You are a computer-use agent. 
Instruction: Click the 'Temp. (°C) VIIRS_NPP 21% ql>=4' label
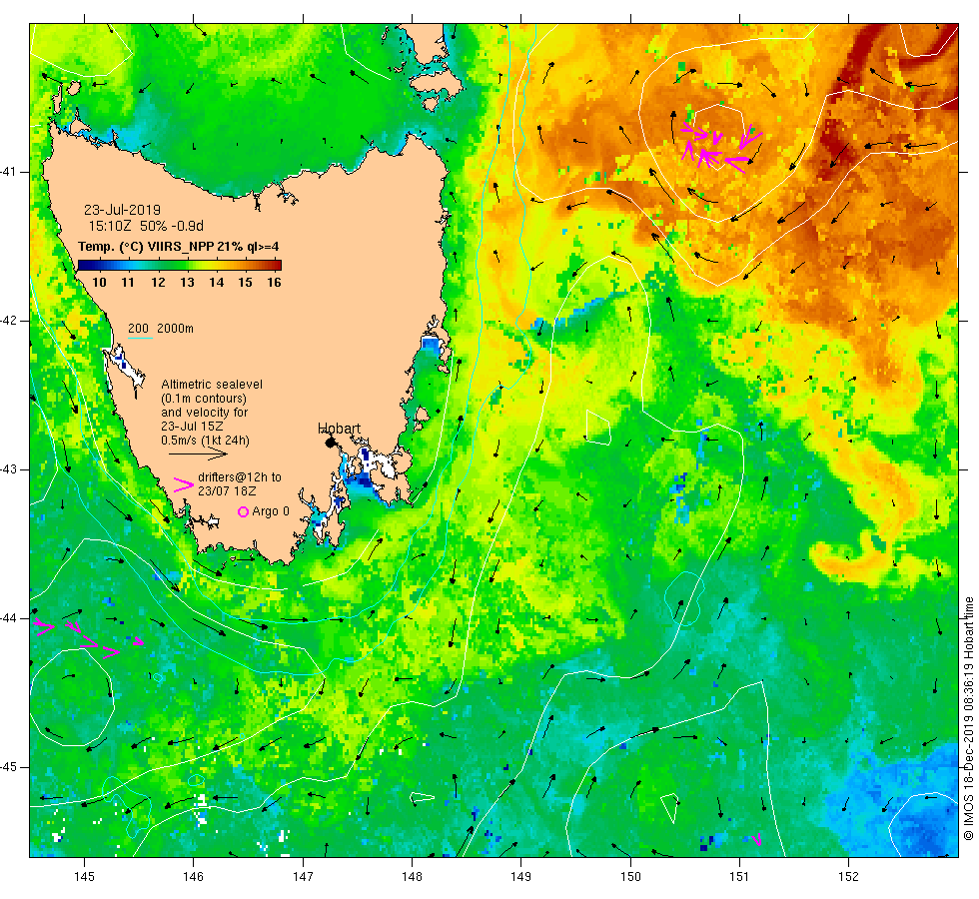point(179,247)
